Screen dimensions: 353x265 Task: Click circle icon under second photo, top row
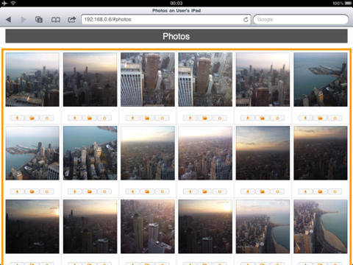[x=104, y=118]
